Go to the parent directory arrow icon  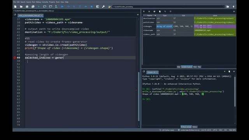click(233, 7)
